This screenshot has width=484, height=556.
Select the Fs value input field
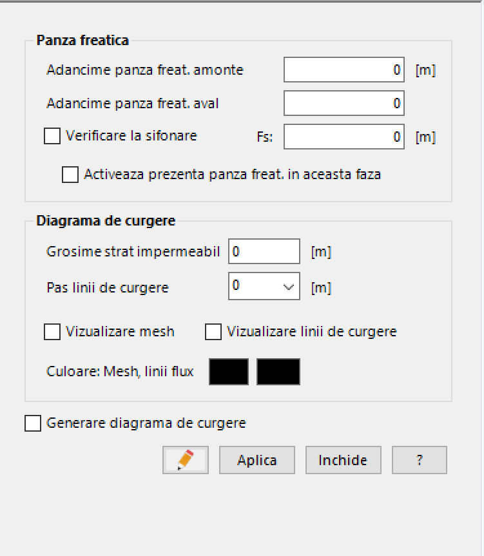point(344,137)
